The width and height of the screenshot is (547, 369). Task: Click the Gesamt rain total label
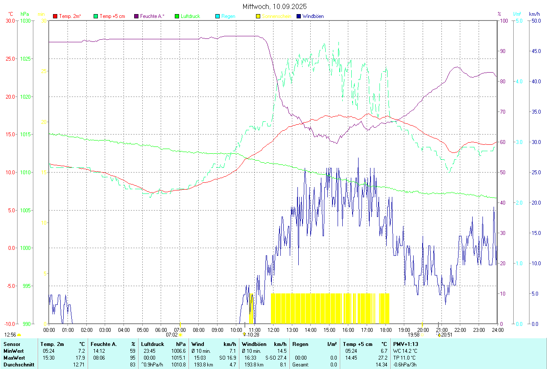click(300, 365)
